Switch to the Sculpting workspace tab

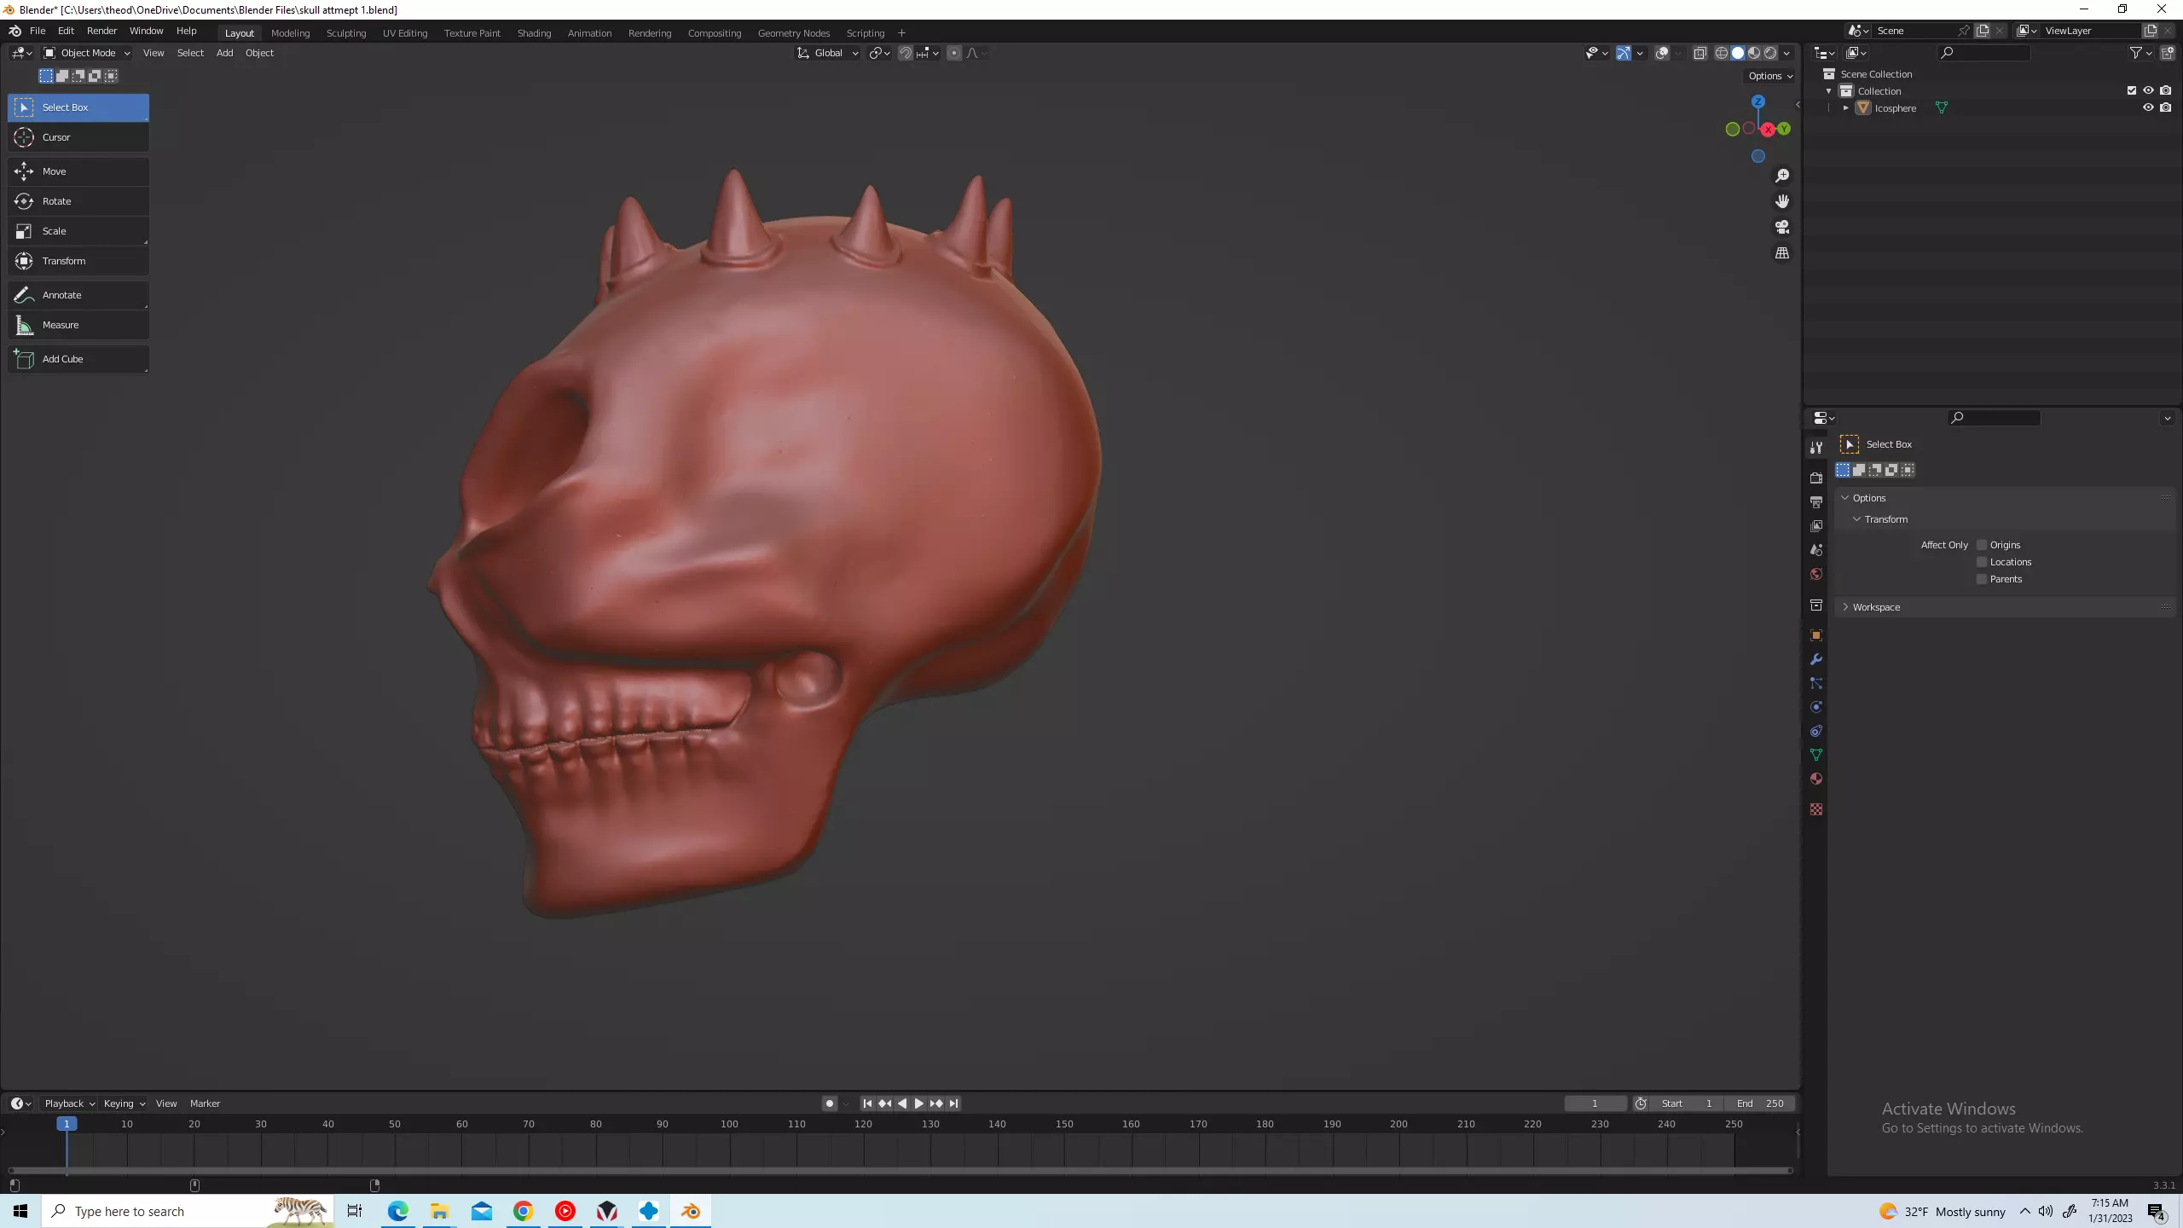[345, 33]
